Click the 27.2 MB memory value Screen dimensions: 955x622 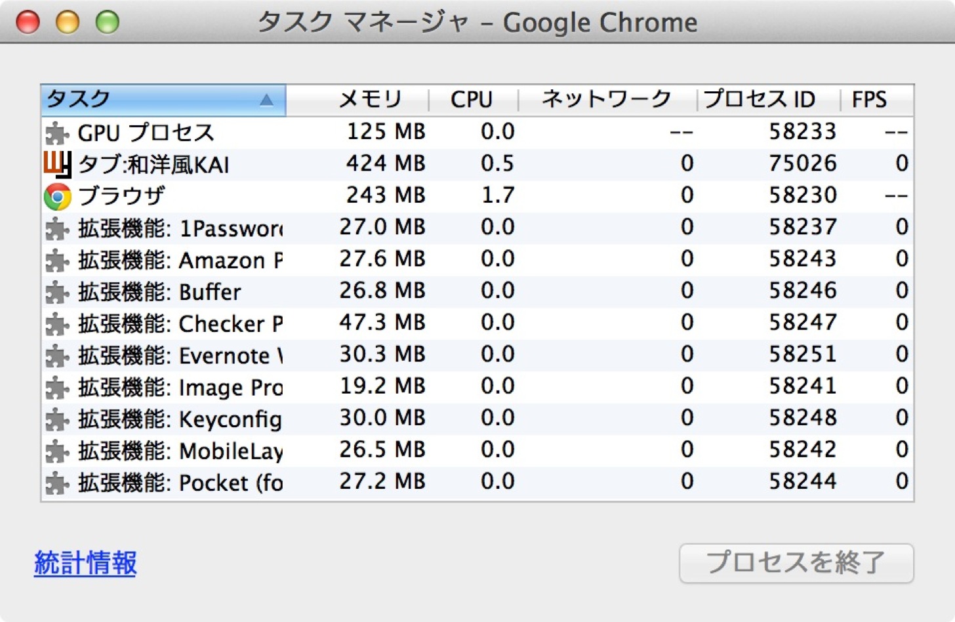coord(382,481)
